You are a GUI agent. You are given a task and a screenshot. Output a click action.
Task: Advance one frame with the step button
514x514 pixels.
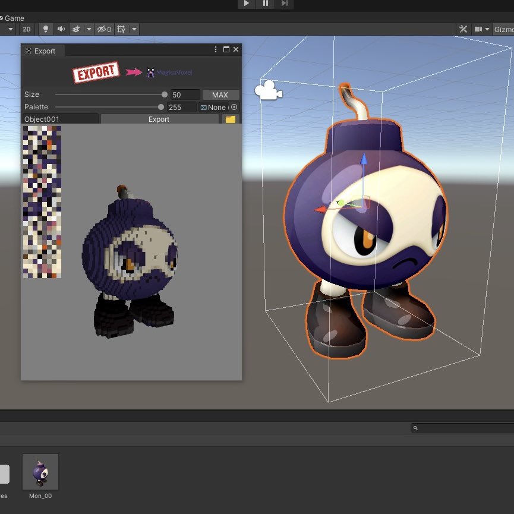(x=284, y=4)
